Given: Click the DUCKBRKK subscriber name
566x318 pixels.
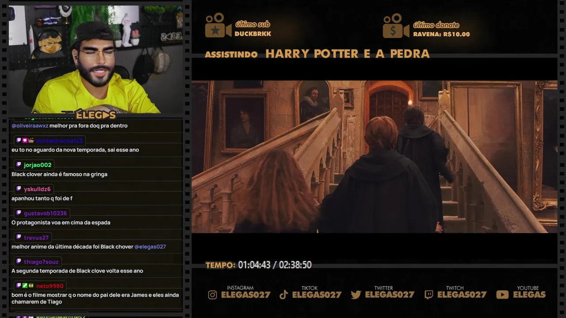Looking at the screenshot, I should click(x=253, y=34).
